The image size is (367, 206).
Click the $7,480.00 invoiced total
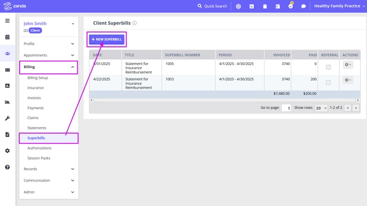282,94
